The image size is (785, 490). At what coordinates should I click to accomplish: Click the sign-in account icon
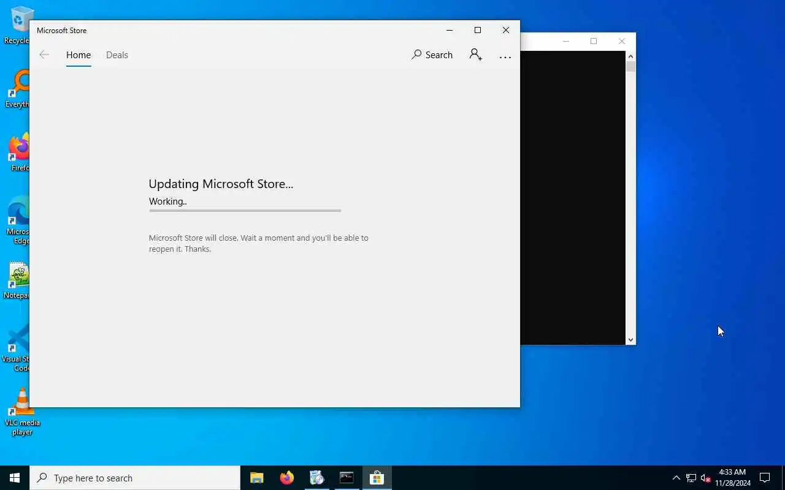(x=476, y=55)
